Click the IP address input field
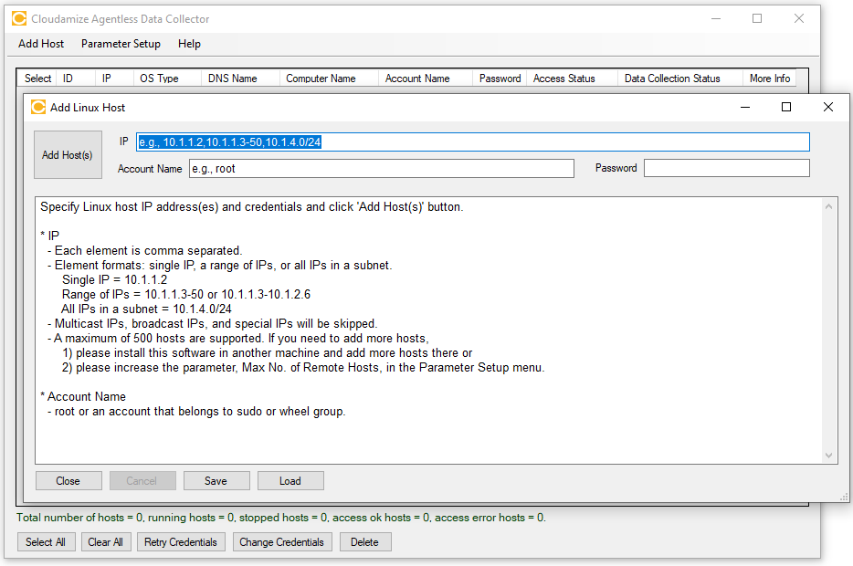The height and width of the screenshot is (566, 853). 472,142
